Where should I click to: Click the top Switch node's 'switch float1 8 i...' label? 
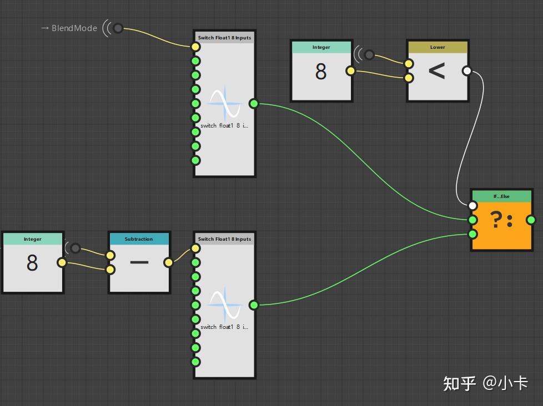[224, 125]
